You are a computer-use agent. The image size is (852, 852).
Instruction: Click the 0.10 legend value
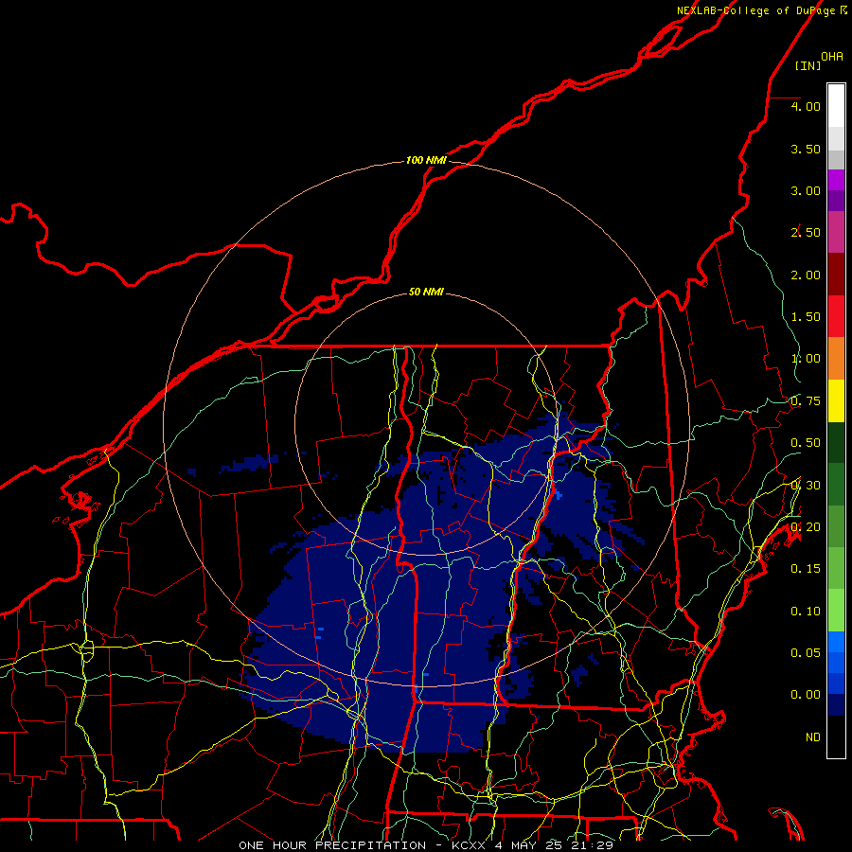coord(806,612)
